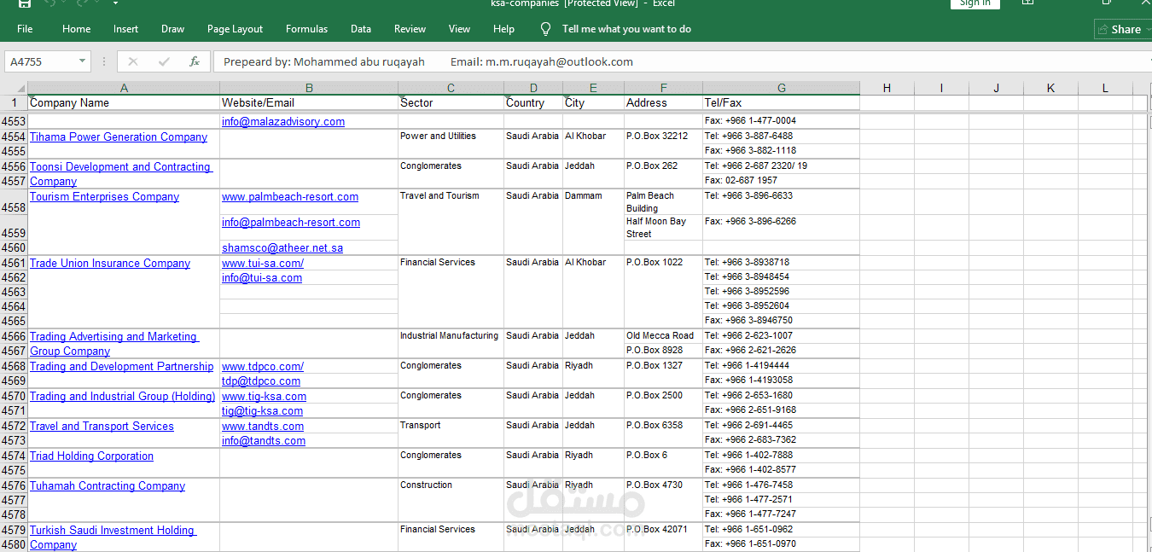Click www.tui-sa.com/ website link
This screenshot has height=552, width=1152.
click(x=263, y=263)
